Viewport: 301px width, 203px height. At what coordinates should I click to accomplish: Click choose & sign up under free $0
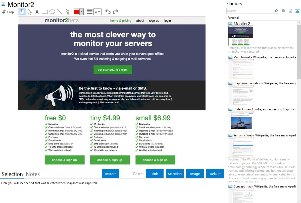[65, 160]
